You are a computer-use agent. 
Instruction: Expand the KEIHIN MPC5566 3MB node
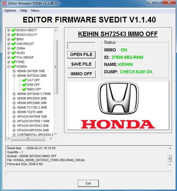[14, 103]
